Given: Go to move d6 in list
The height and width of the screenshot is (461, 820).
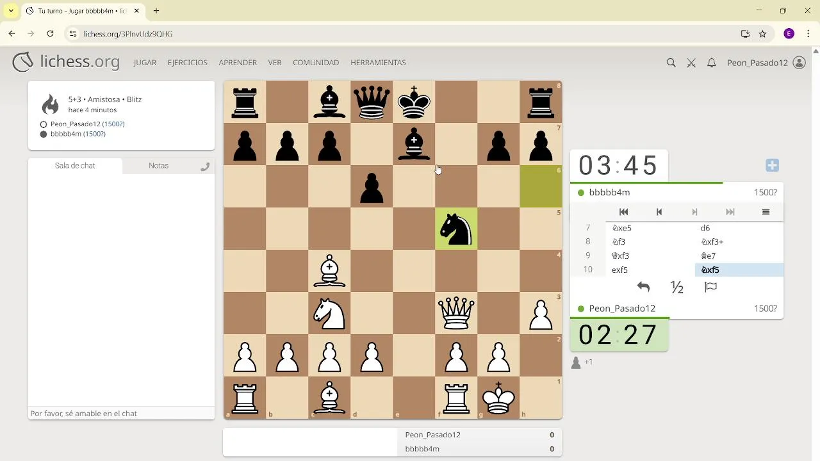Looking at the screenshot, I should [739, 228].
